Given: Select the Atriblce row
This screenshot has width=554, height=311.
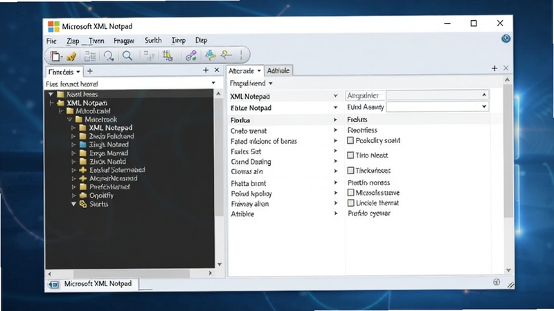Looking at the screenshot, I should pos(285,214).
